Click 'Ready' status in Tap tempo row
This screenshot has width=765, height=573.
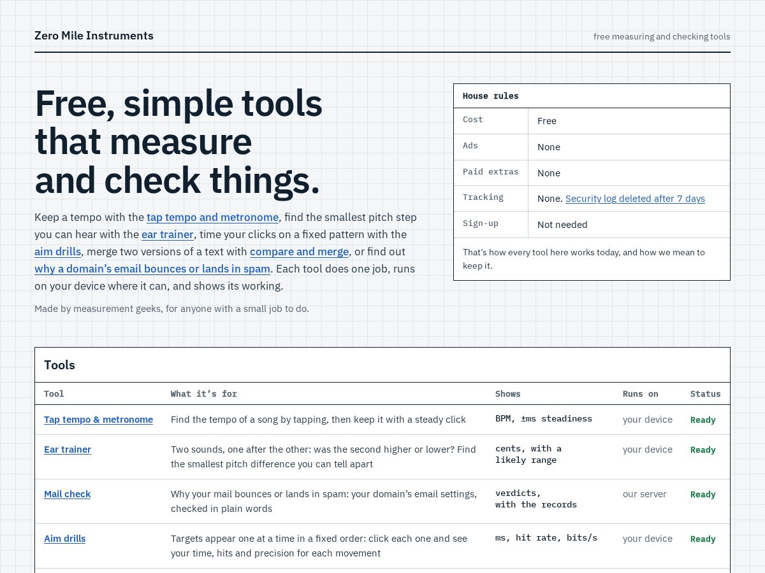click(703, 420)
